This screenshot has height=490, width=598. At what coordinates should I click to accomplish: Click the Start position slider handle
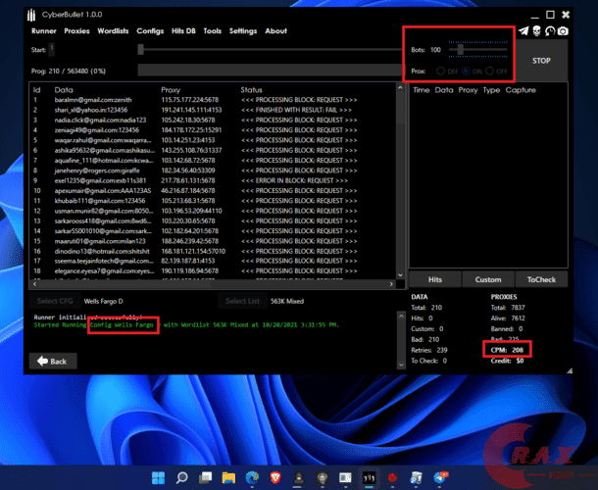point(141,50)
